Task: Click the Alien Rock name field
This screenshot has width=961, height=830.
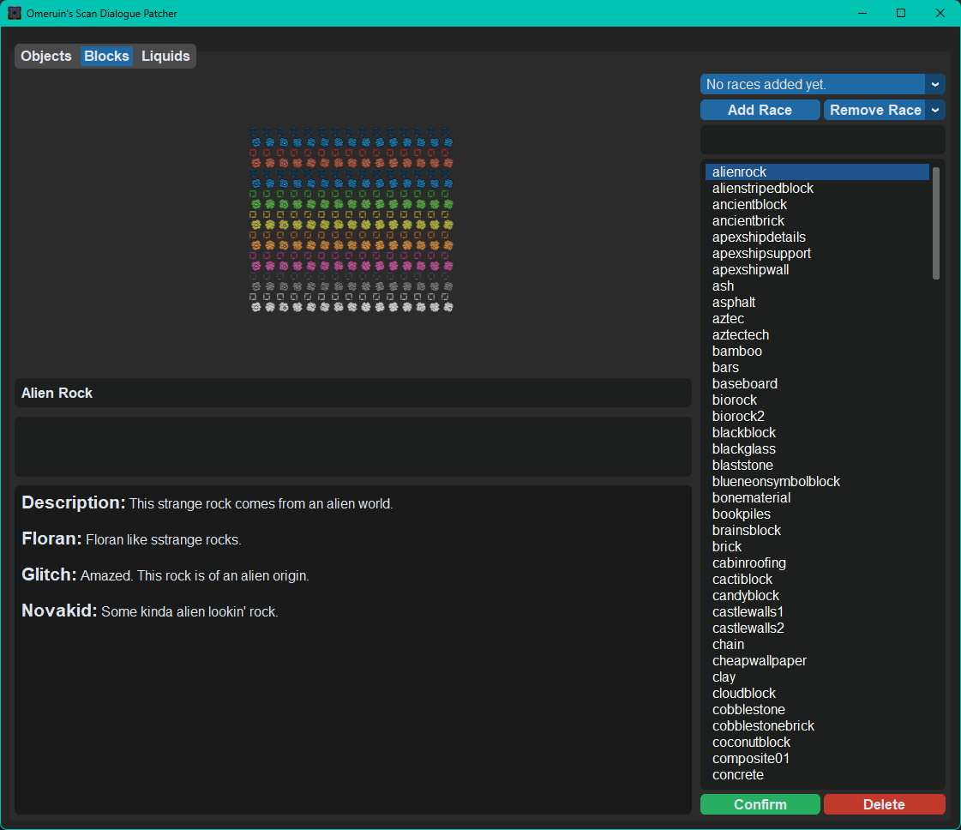Action: (353, 393)
